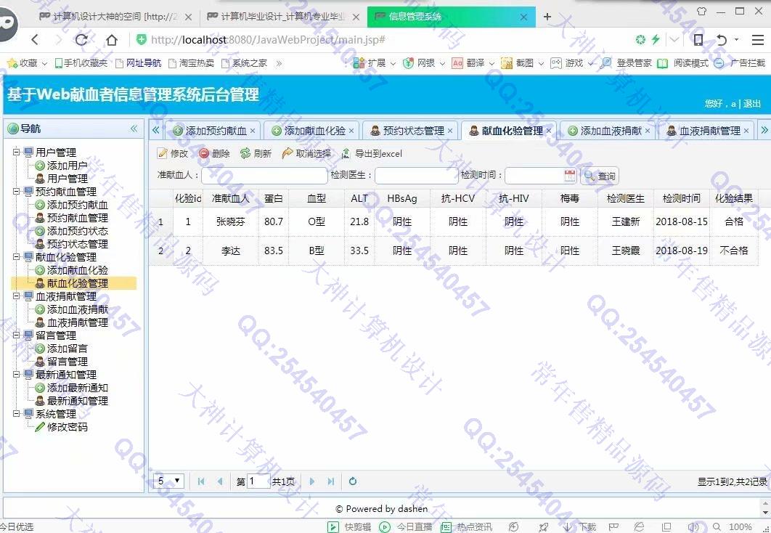Collapse the 系统管理 tree node
This screenshot has width=771, height=533.
pos(16,413)
